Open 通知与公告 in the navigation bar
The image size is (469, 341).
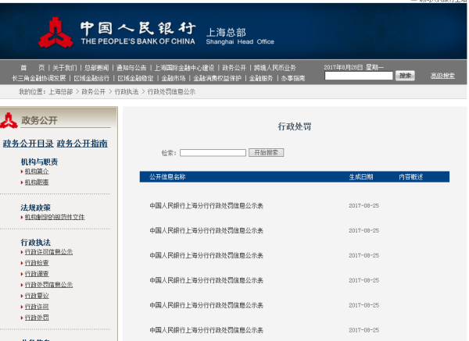[131, 68]
